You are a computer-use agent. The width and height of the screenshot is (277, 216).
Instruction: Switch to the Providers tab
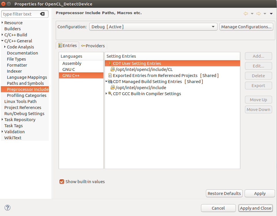(93, 46)
